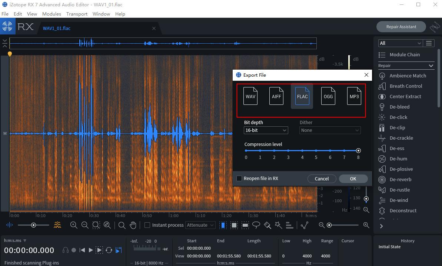Screen dimensions: 442x266
Task: Select the Grab hand tool
Action: tap(133, 225)
